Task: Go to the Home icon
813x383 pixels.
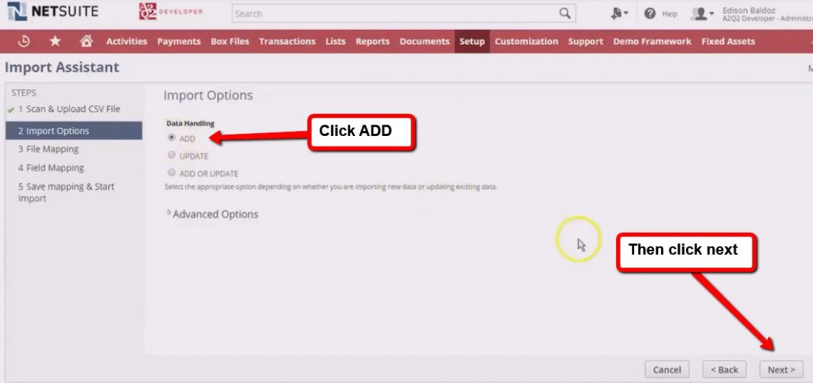Action: (x=86, y=41)
